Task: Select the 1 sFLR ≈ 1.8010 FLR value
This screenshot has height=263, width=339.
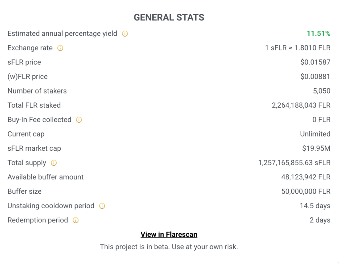Action: [298, 48]
